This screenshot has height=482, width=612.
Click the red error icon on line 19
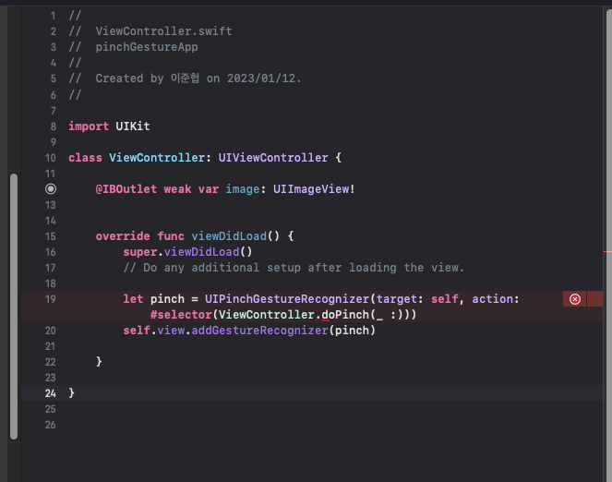pyautogui.click(x=574, y=299)
